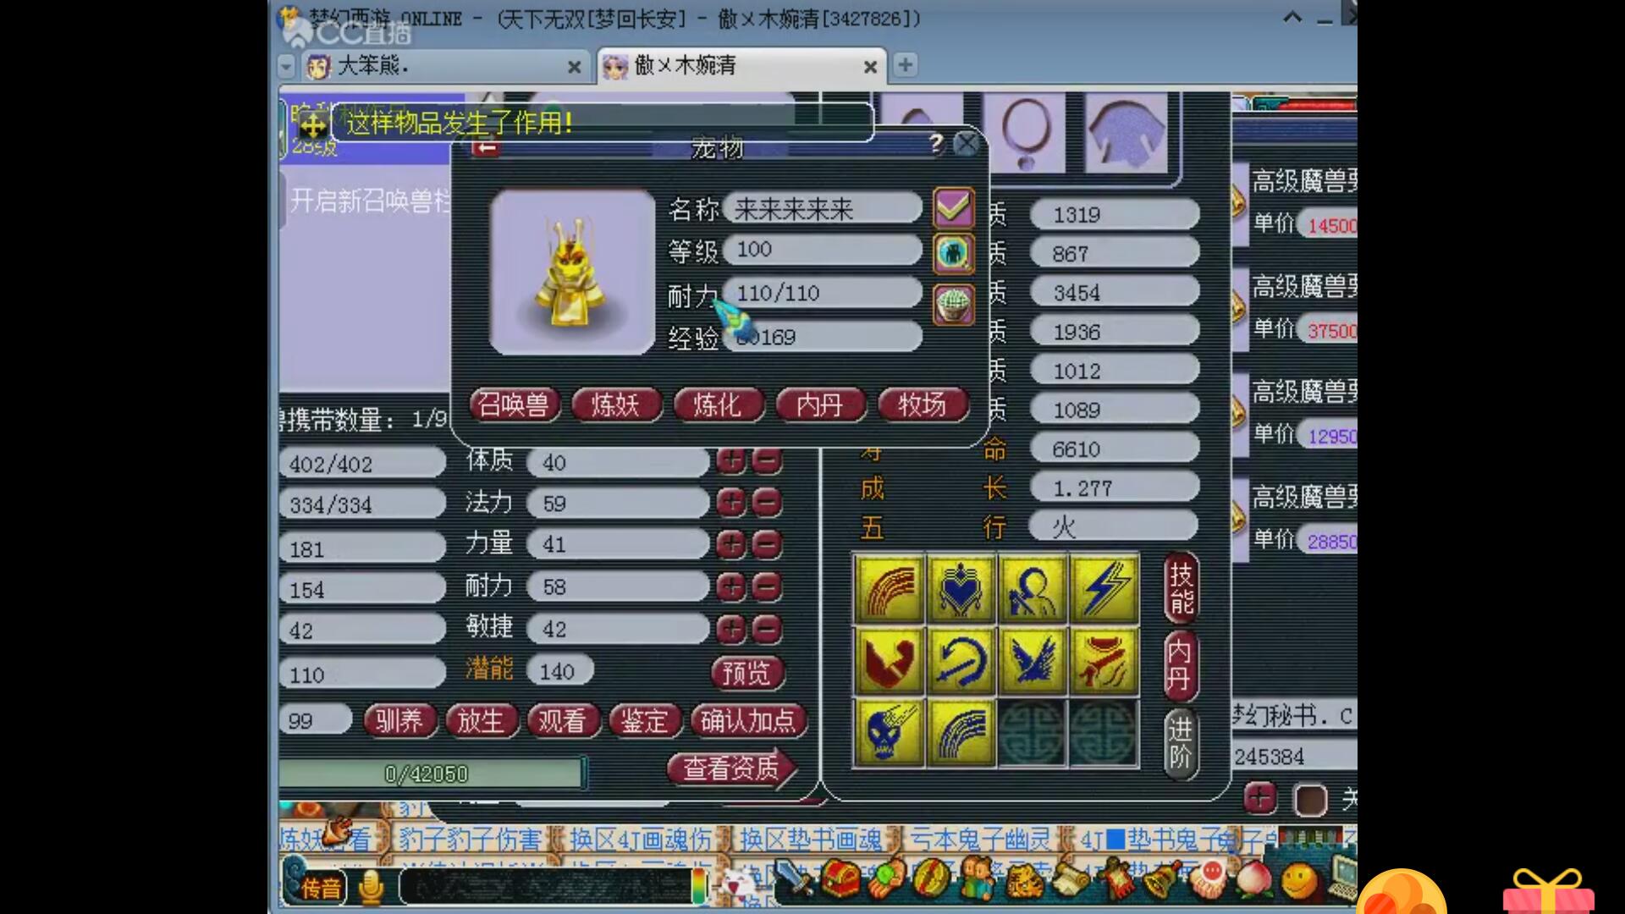The image size is (1625, 914).
Task: Select the red flexed-arm skill icon
Action: (889, 661)
